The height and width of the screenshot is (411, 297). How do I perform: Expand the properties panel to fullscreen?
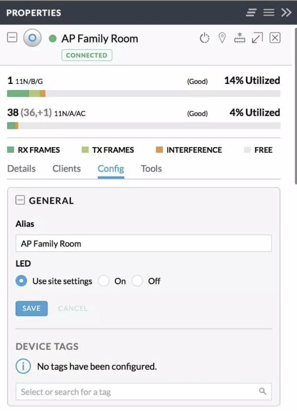(256, 37)
